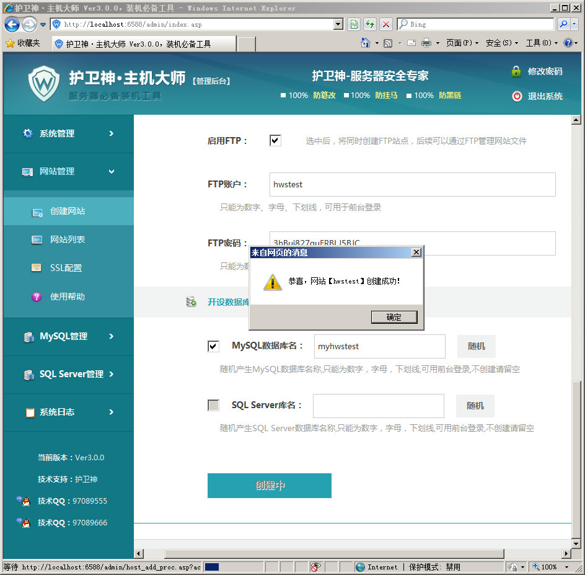Viewport: 585px width, 575px height.
Task: Click the page vertical scrollbar thumb
Action: coord(576,458)
